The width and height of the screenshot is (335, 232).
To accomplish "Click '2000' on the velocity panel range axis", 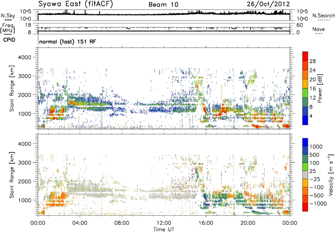I will point(26,181).
